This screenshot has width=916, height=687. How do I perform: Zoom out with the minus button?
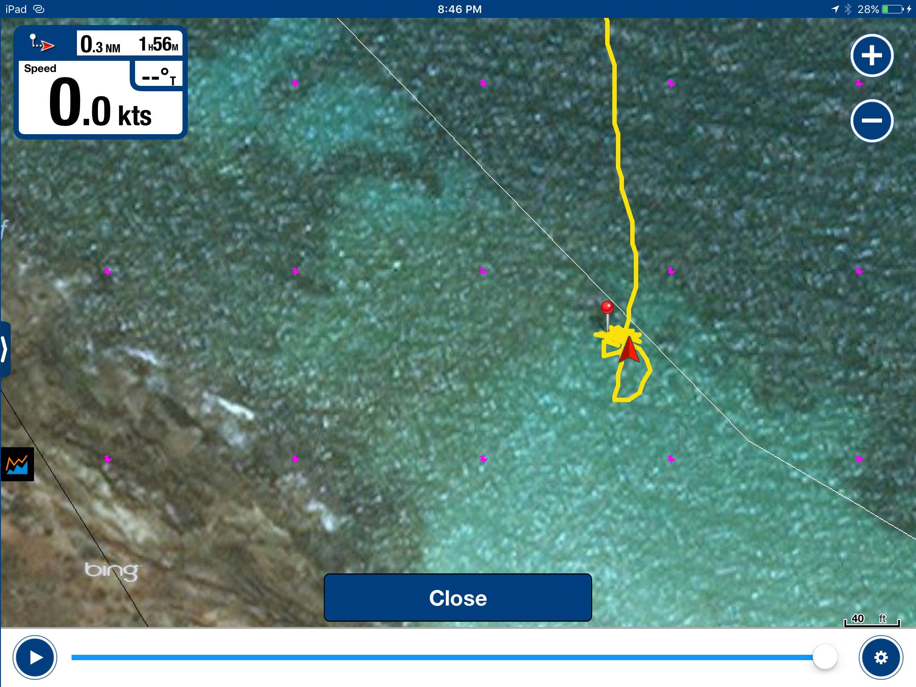pyautogui.click(x=872, y=120)
